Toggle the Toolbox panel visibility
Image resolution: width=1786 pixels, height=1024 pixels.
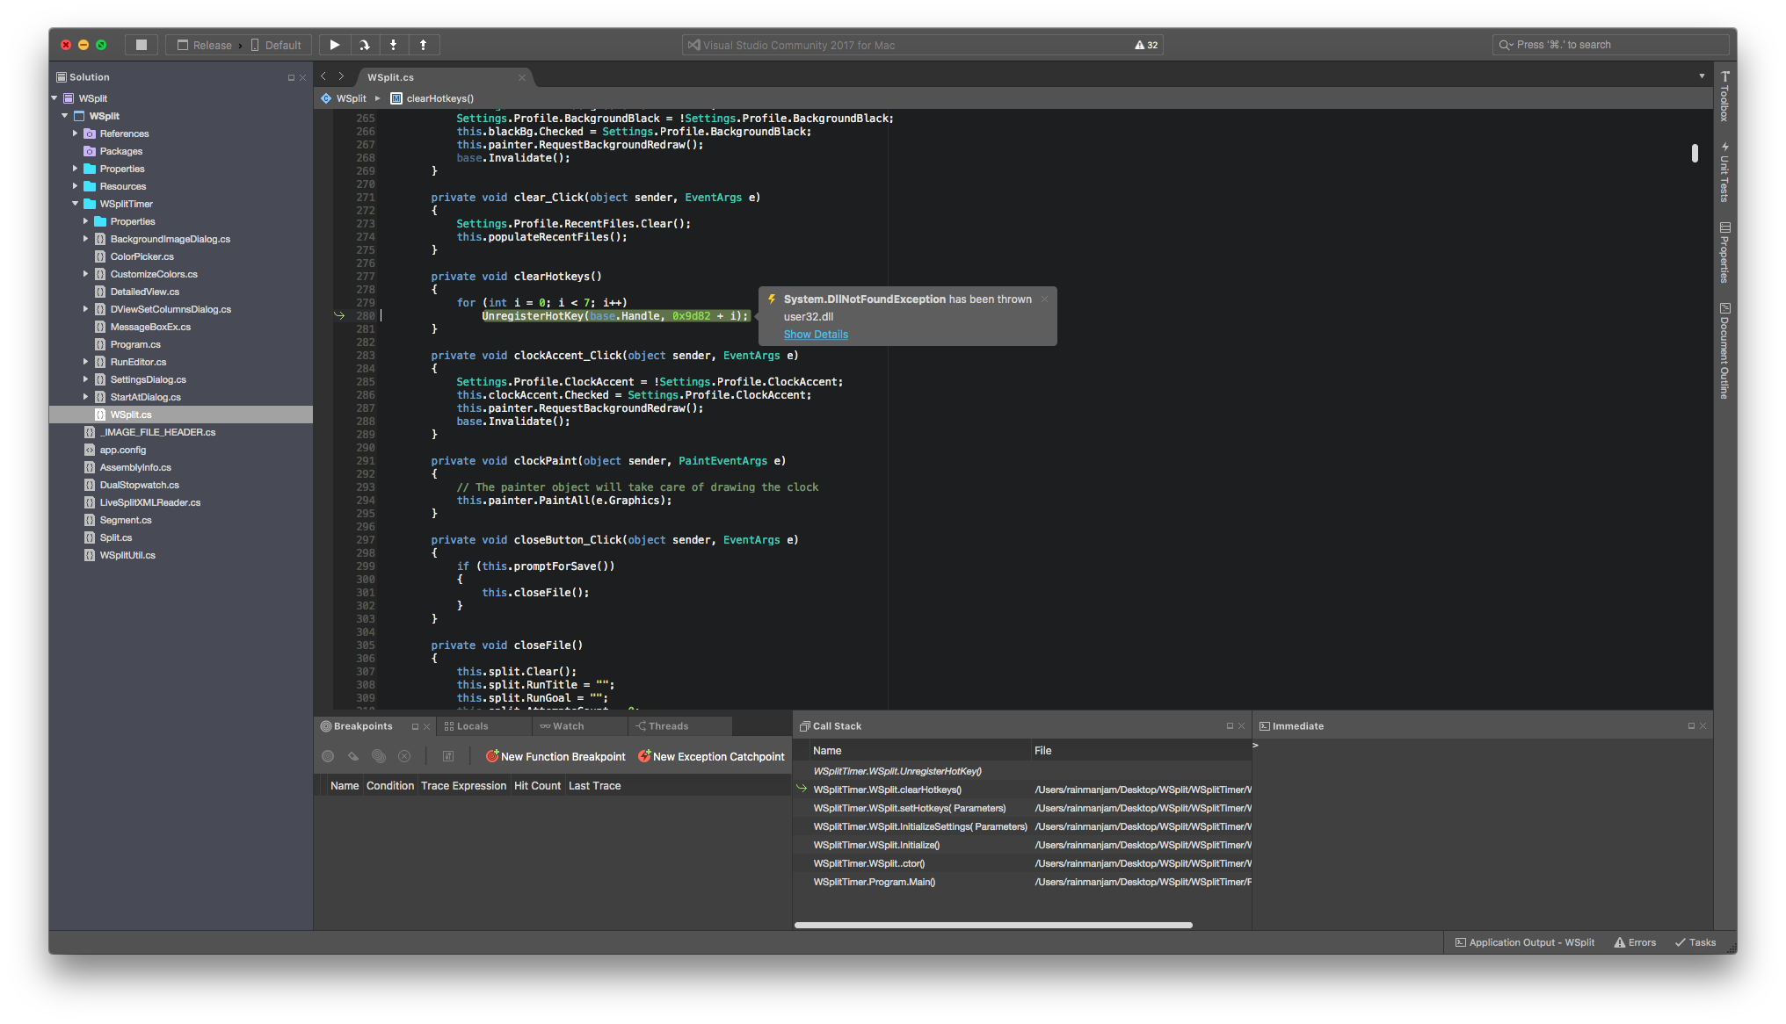tap(1724, 98)
